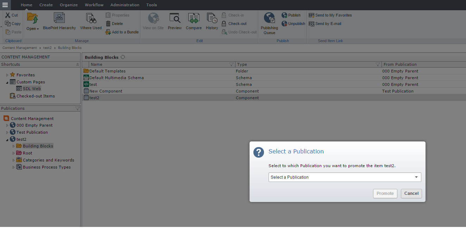Click the Delete trash icon
The height and width of the screenshot is (228, 466).
tap(108, 24)
